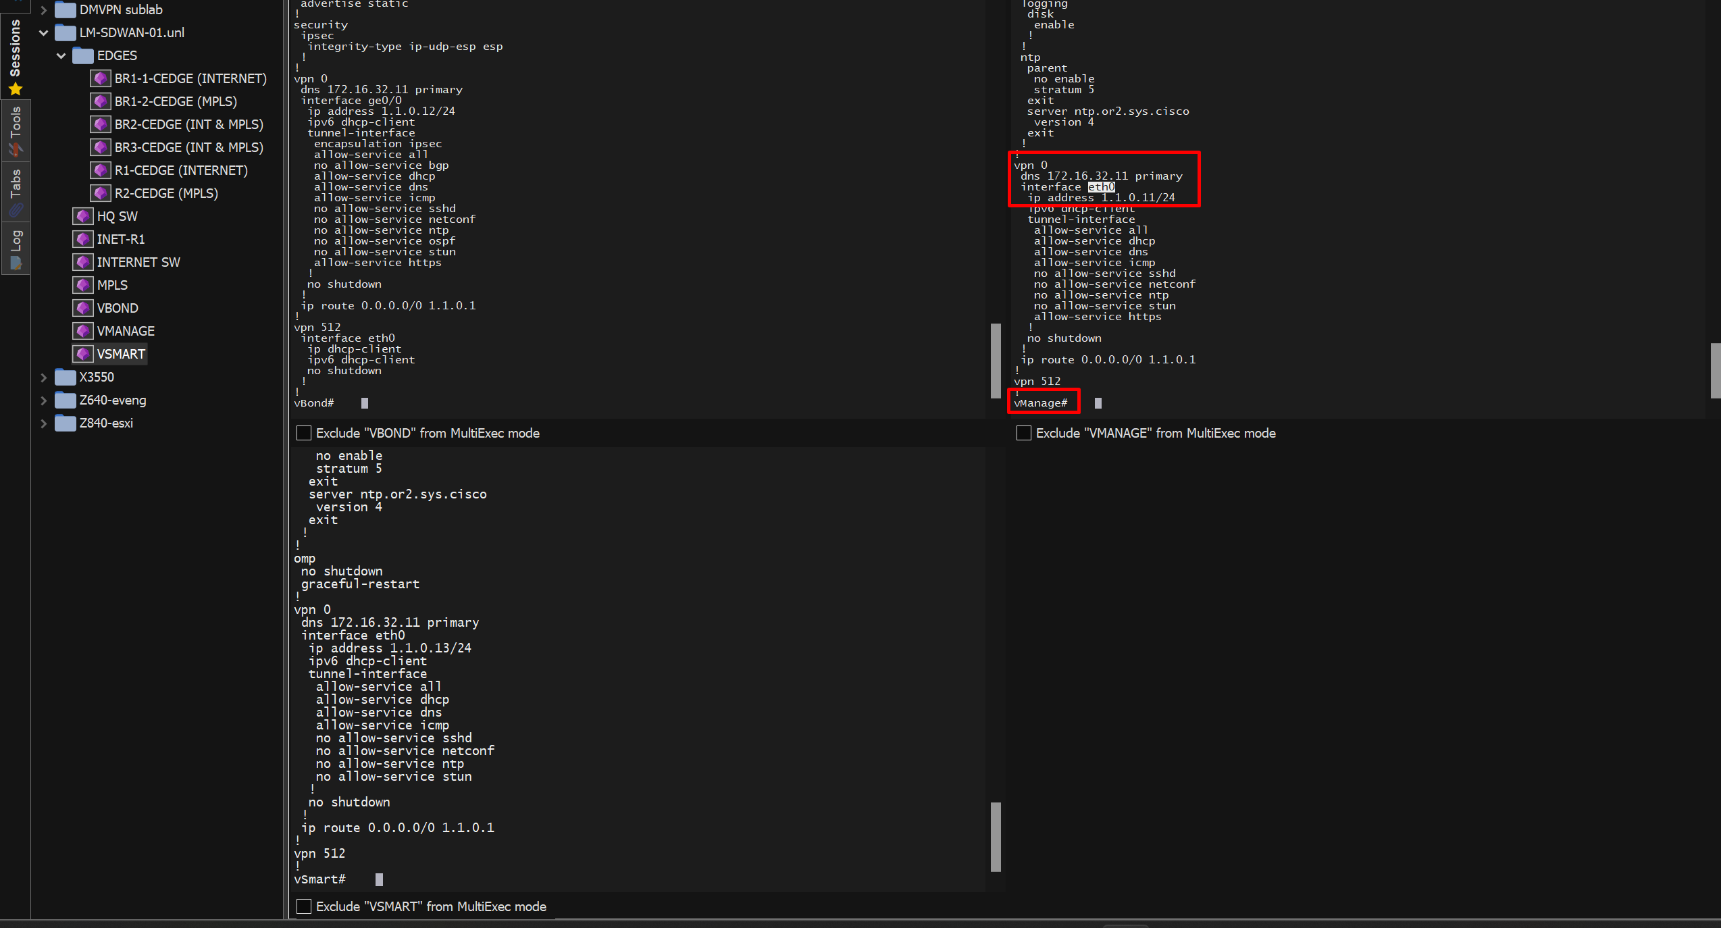This screenshot has width=1721, height=928.
Task: Click the BR2-CEDGE (INT & MPLS) session icon
Action: click(x=100, y=124)
